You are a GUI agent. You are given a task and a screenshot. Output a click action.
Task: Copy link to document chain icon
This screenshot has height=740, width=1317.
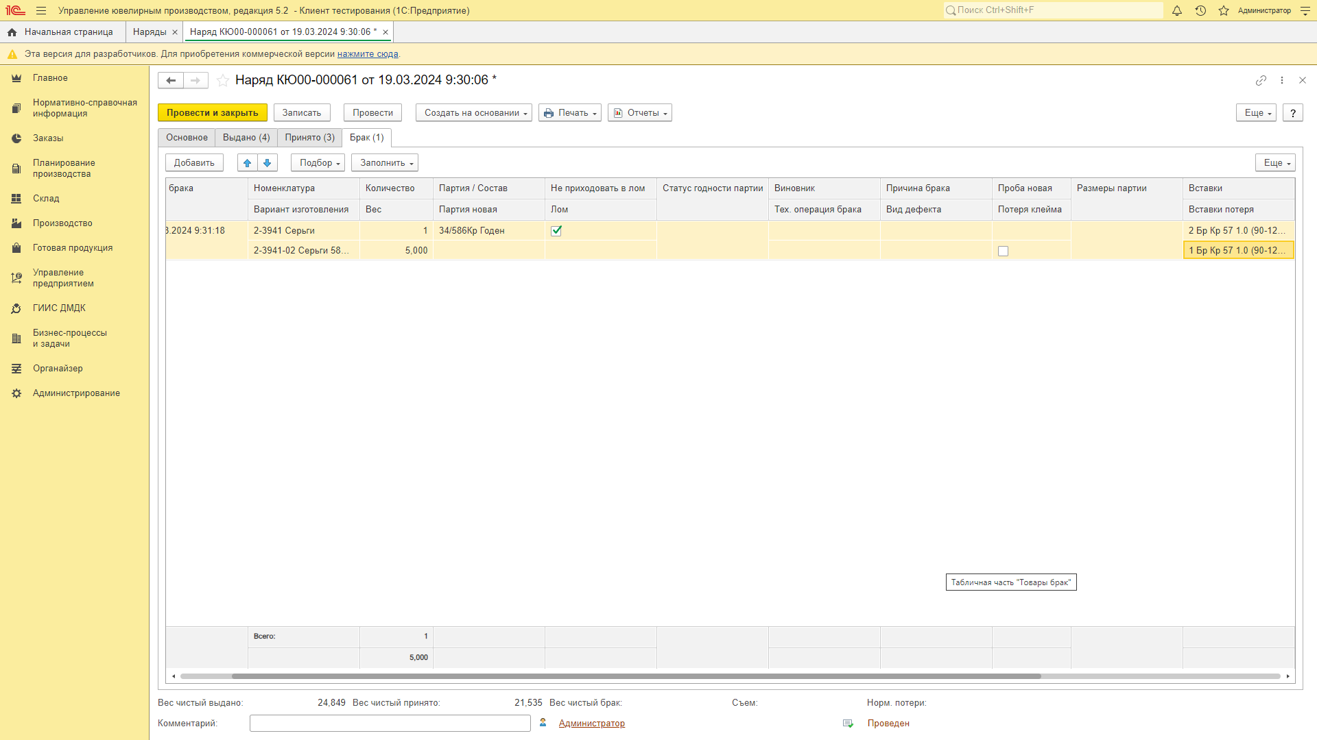pyautogui.click(x=1261, y=81)
